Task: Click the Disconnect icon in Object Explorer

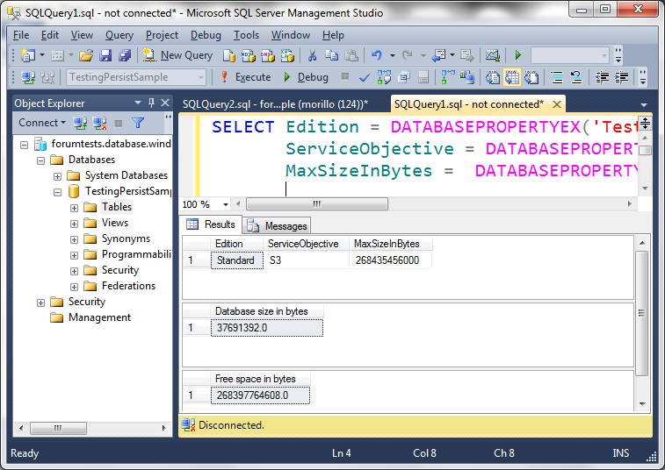Action: click(99, 124)
